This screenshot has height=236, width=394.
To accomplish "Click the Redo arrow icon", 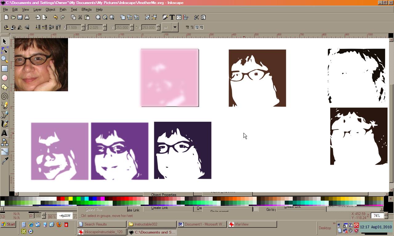I will (62, 17).
